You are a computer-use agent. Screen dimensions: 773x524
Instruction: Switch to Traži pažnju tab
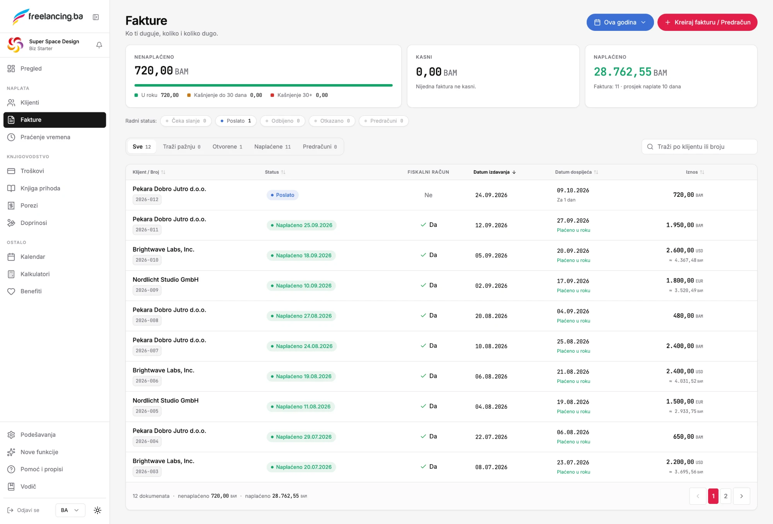[182, 147]
